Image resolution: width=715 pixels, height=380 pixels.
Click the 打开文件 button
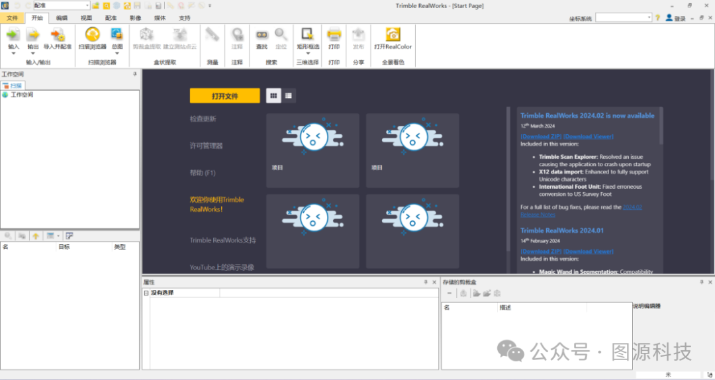(225, 96)
